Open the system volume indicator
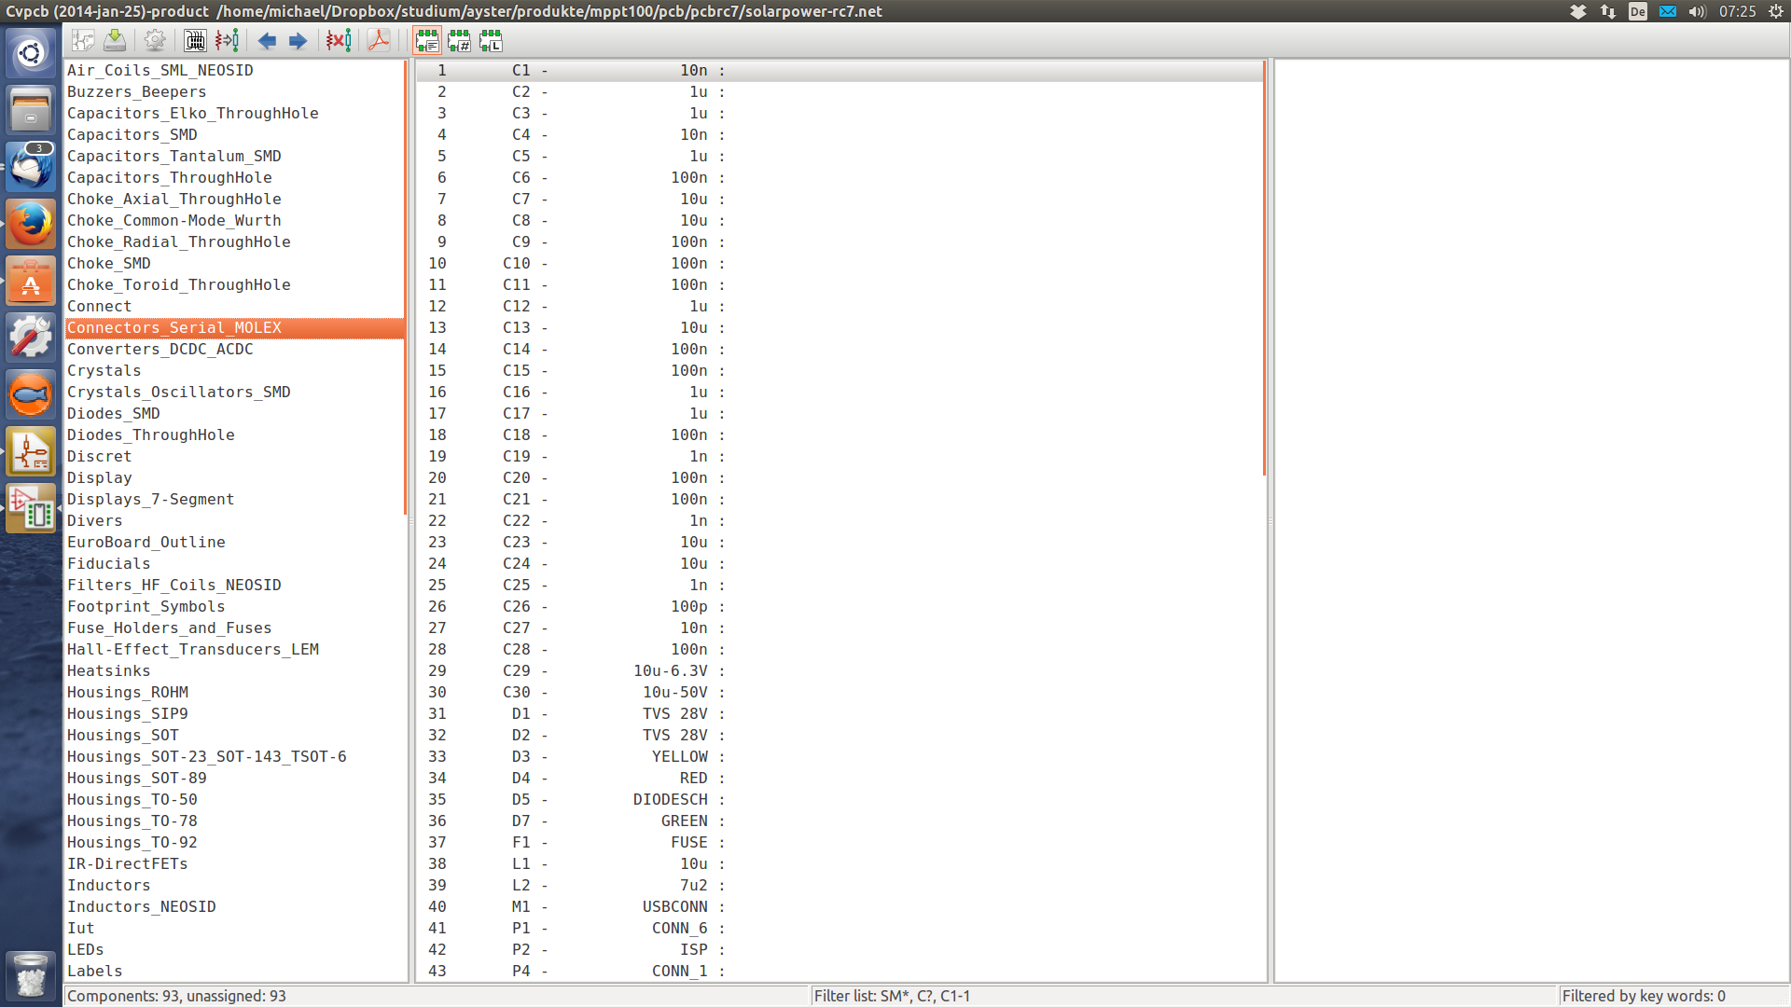Viewport: 1791px width, 1007px height. 1697,11
